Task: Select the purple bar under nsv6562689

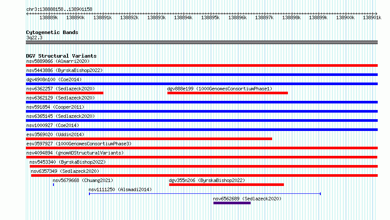Action: (232, 203)
